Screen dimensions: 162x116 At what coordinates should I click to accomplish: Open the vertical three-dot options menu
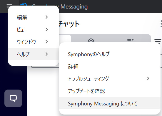click(161, 24)
